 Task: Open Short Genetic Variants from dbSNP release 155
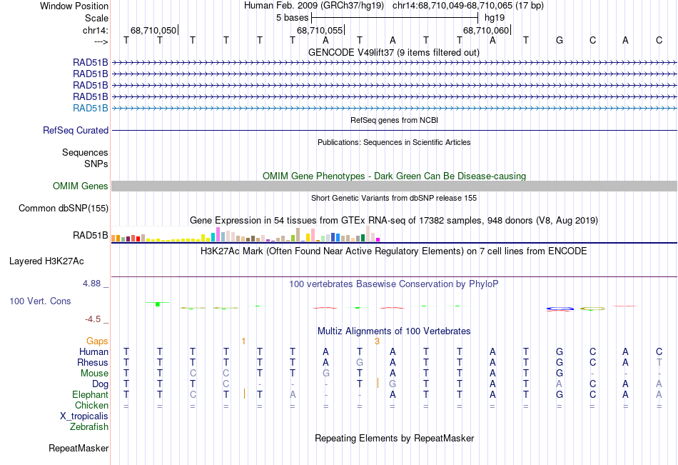coord(394,198)
